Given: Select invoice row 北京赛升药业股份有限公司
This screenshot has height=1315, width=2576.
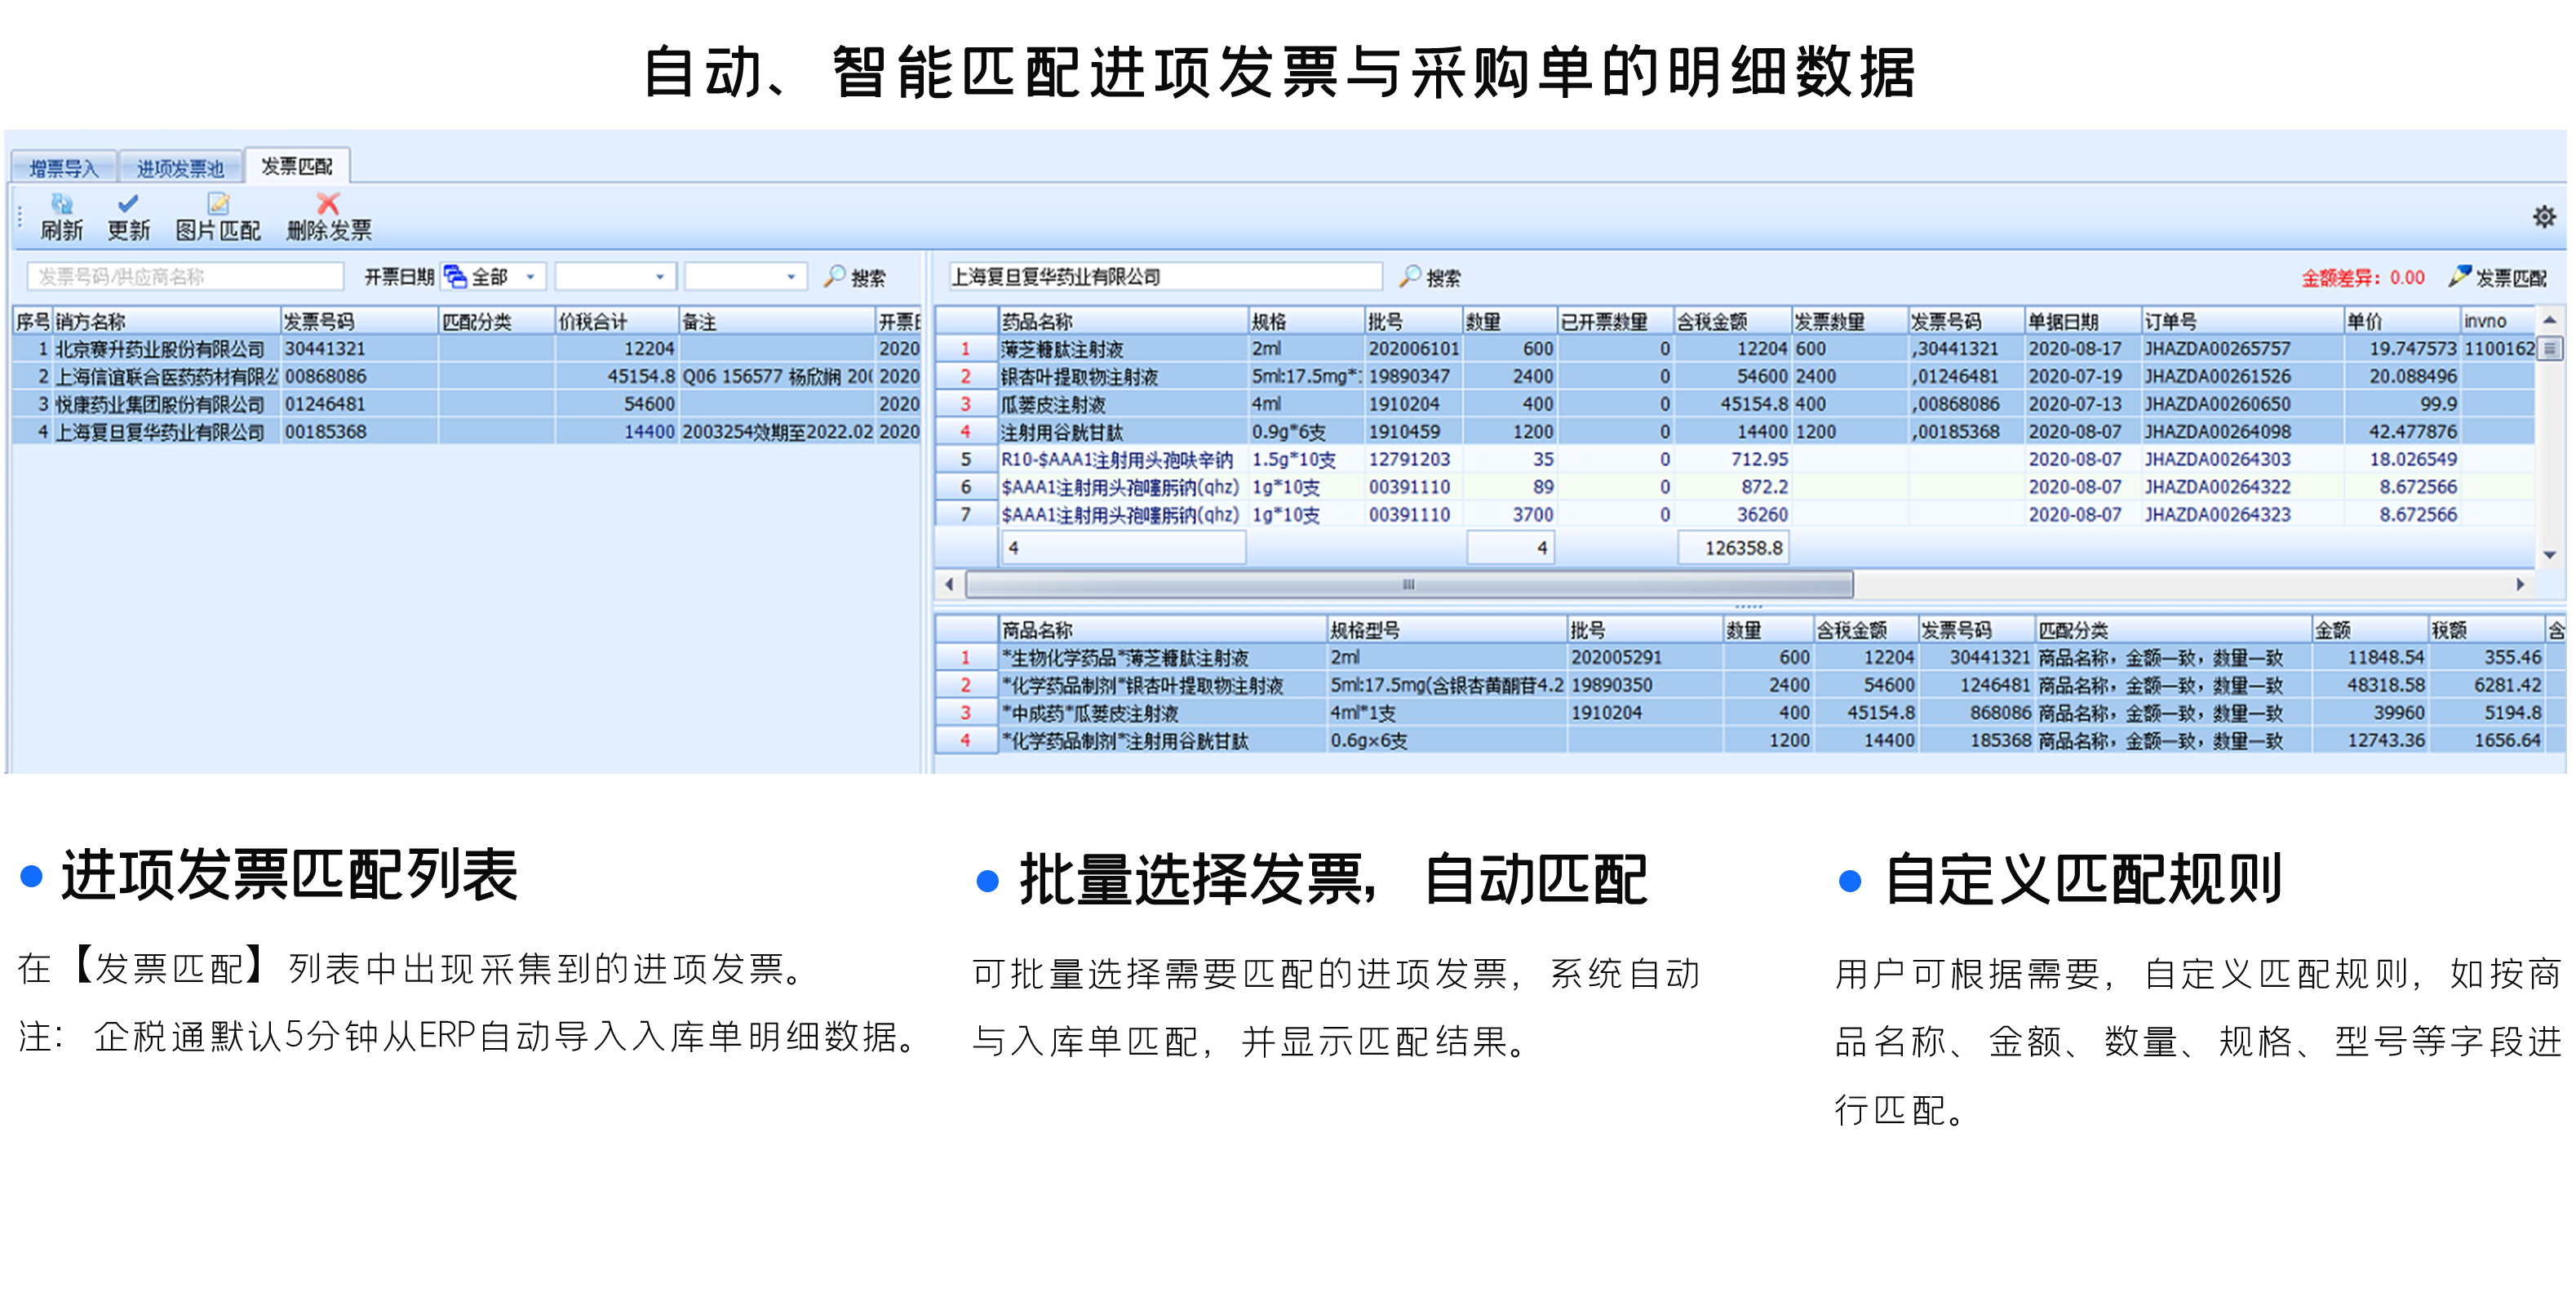Looking at the screenshot, I should tap(465, 349).
